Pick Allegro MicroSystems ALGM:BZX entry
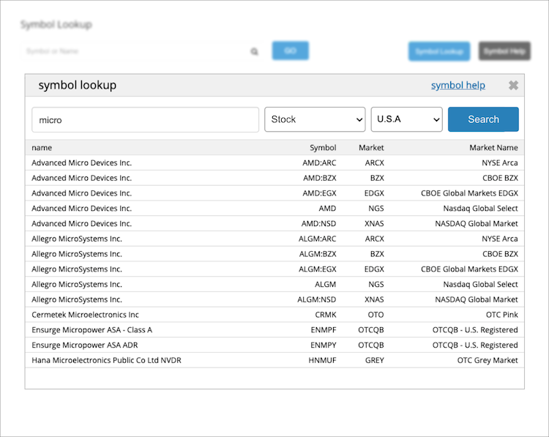 [x=77, y=254]
